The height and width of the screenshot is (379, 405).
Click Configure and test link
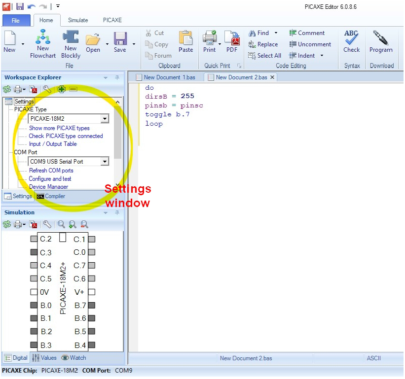pyautogui.click(x=50, y=179)
